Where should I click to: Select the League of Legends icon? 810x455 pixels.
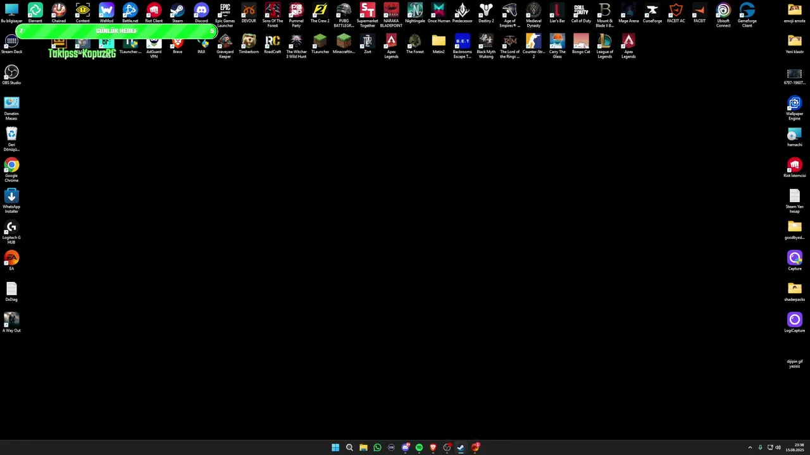(604, 46)
